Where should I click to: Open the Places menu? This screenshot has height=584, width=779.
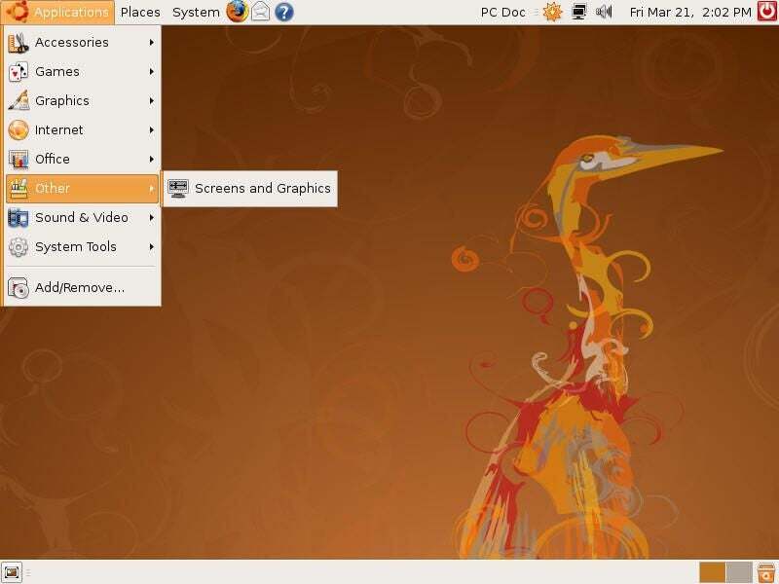point(140,13)
